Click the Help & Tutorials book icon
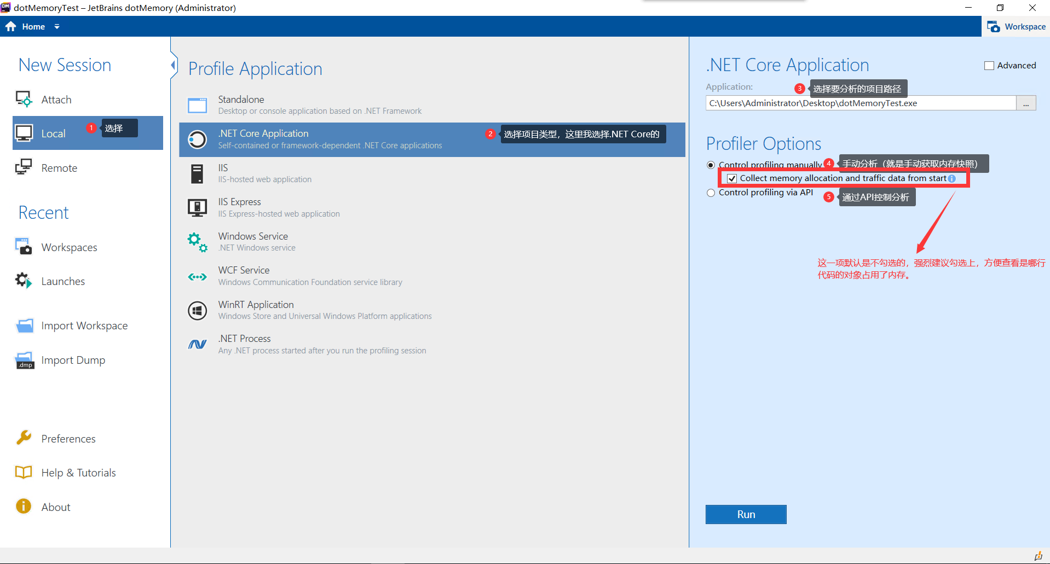The width and height of the screenshot is (1050, 564). pos(24,472)
